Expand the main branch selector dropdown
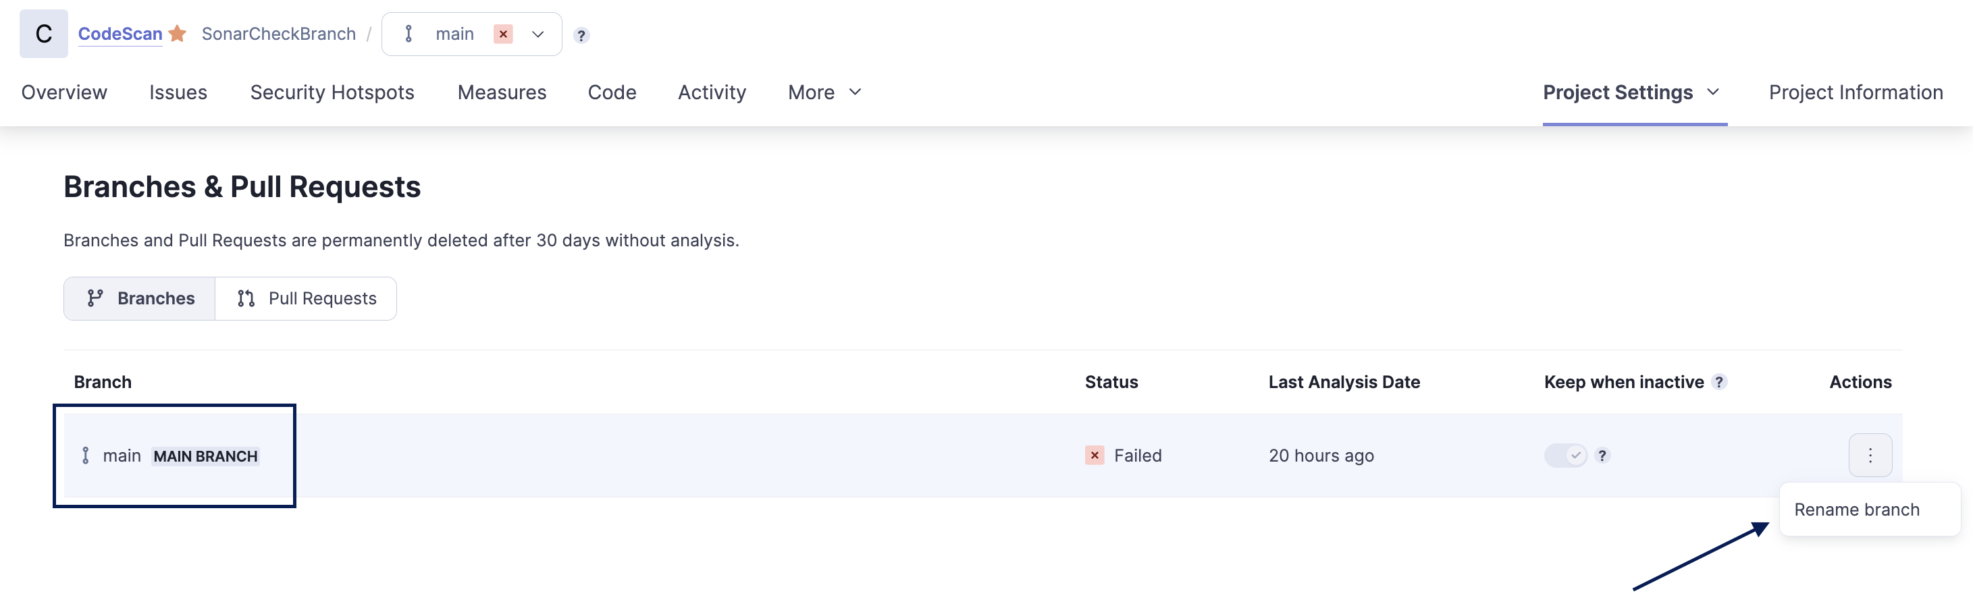Image resolution: width=1973 pixels, height=602 pixels. (537, 34)
